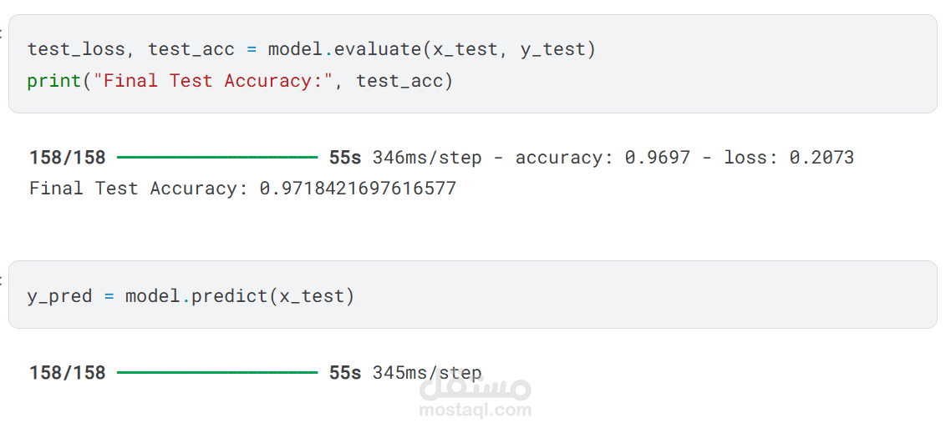951x428 pixels.
Task: Click the accuracy: 0.9697 output value
Action: tap(603, 158)
